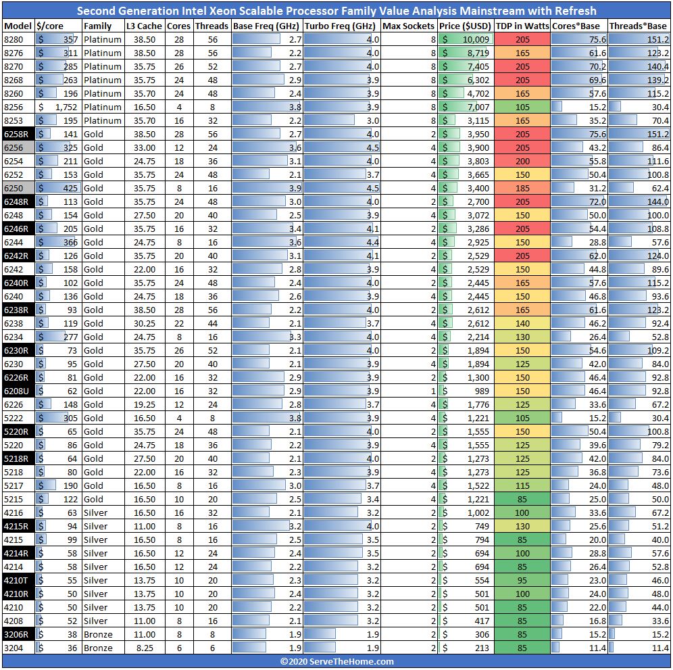Select the 4215R model cell
673x670 pixels.
(x=18, y=526)
